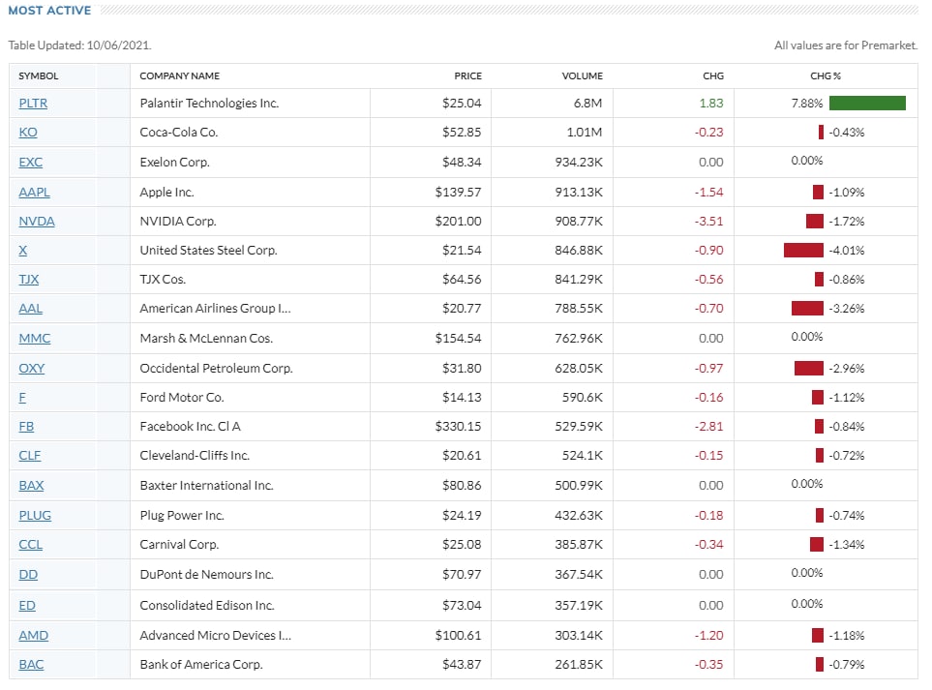The height and width of the screenshot is (690, 932).
Task: Select Facebook Inc. Cl A name
Action: pos(191,427)
